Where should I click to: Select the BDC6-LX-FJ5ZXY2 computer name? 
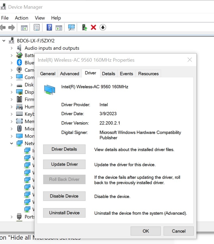coord(36,41)
